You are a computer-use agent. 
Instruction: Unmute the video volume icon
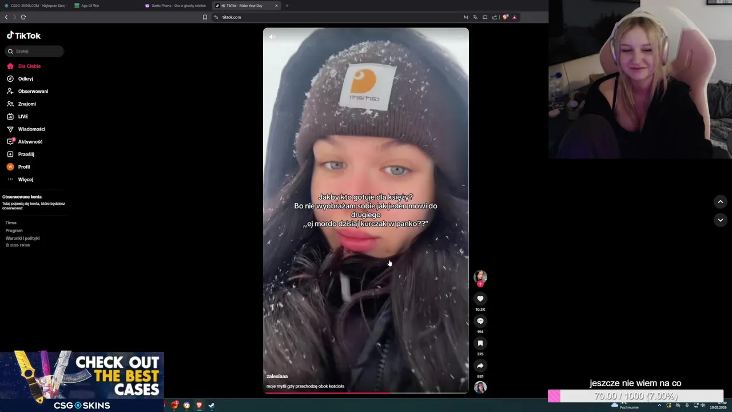tap(272, 37)
